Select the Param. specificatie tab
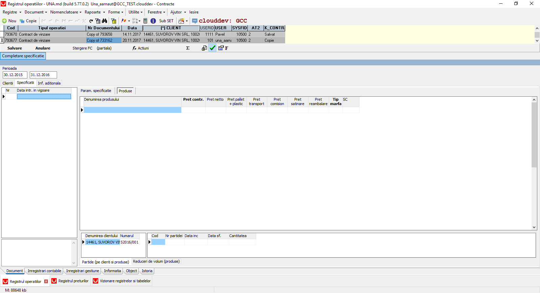Viewport: 540px width, 293px height. (96, 91)
